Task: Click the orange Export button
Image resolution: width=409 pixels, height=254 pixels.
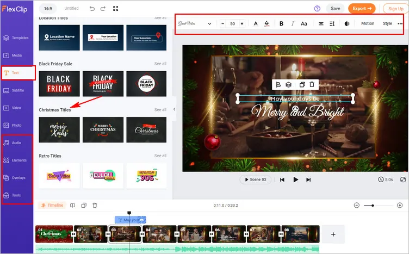Action: point(362,9)
